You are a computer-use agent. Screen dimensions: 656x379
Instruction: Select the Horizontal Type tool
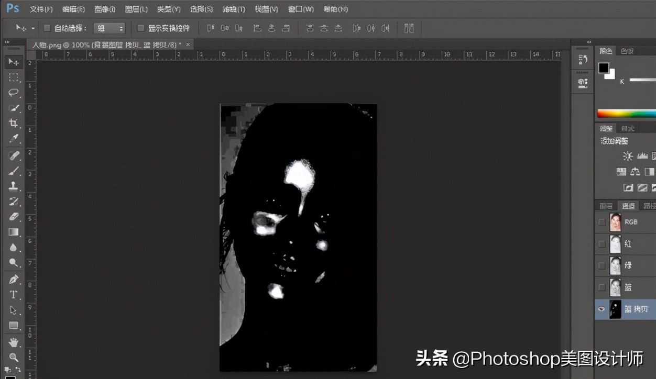pyautogui.click(x=13, y=295)
